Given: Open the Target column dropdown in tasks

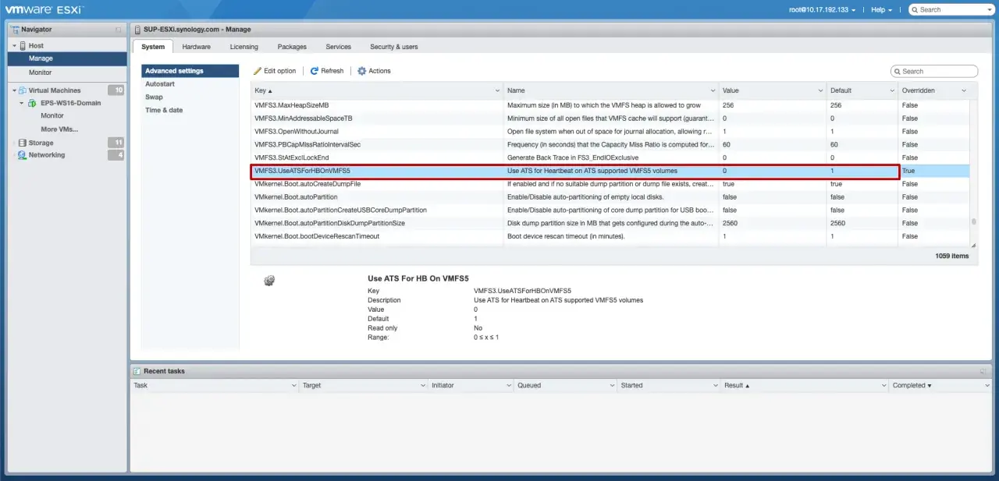Looking at the screenshot, I should [421, 385].
